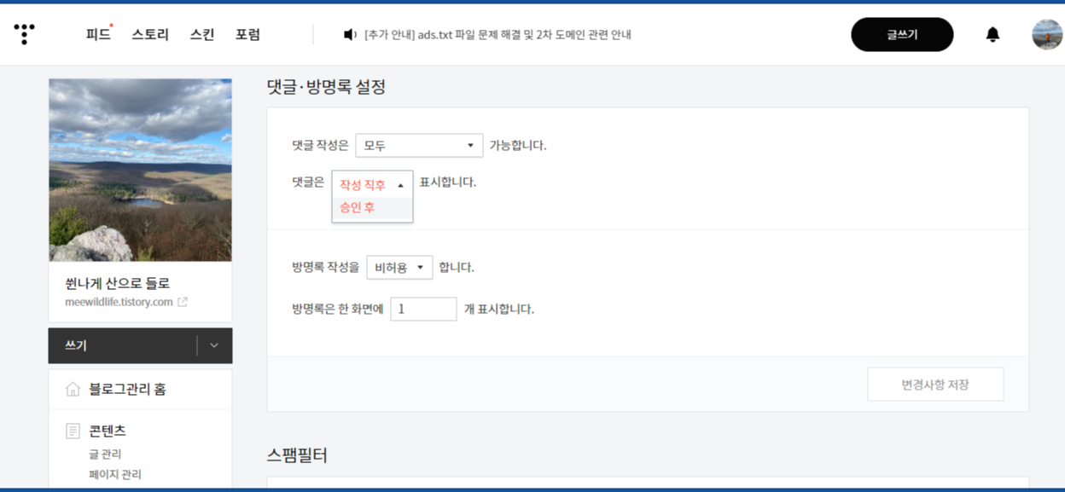Open 블로그관리 홈
The image size is (1065, 492).
127,389
